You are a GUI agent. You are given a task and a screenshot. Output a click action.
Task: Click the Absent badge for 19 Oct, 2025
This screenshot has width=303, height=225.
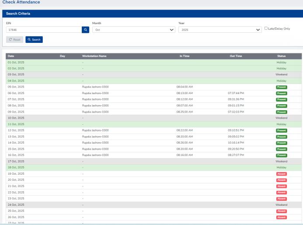[281, 174]
